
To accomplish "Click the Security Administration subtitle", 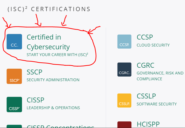I will (x=53, y=80).
